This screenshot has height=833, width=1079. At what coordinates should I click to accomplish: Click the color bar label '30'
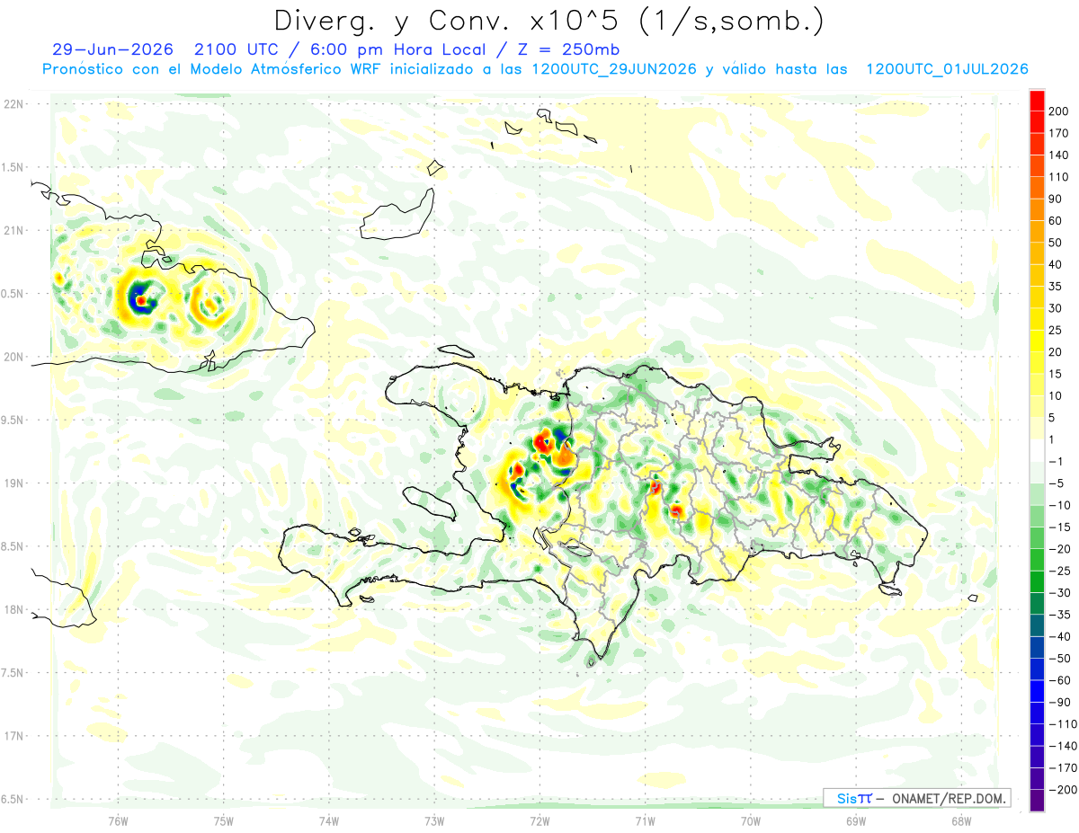1056,308
